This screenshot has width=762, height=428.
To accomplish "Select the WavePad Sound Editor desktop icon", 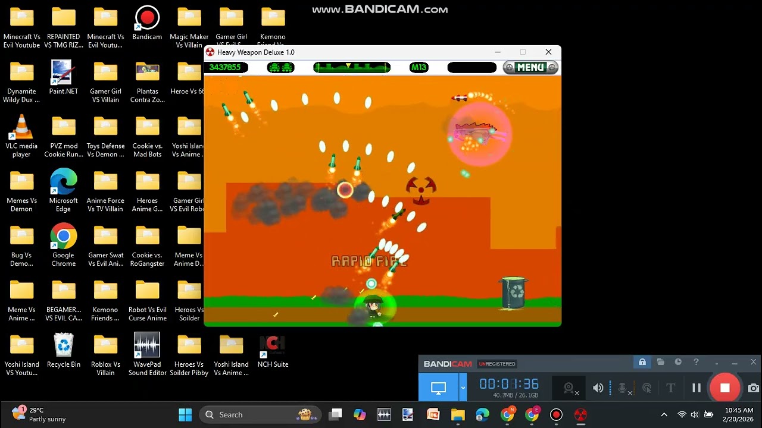I will pos(147,355).
